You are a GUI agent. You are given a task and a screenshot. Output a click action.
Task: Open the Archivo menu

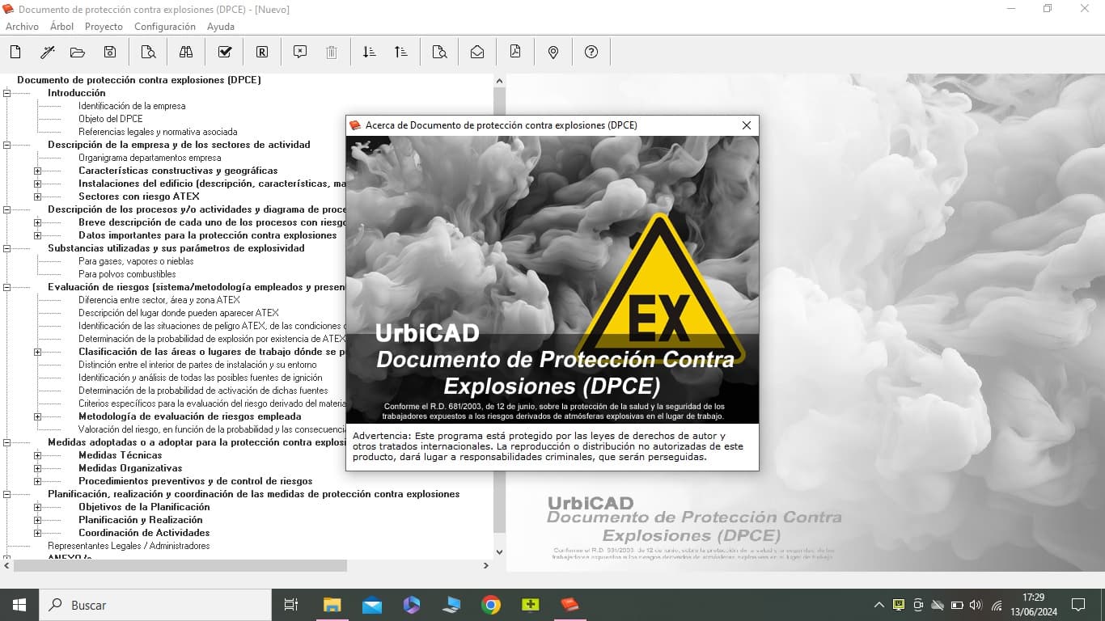click(22, 27)
